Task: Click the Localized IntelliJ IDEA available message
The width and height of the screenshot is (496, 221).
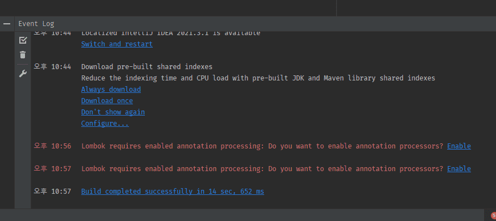Action: [x=171, y=33]
